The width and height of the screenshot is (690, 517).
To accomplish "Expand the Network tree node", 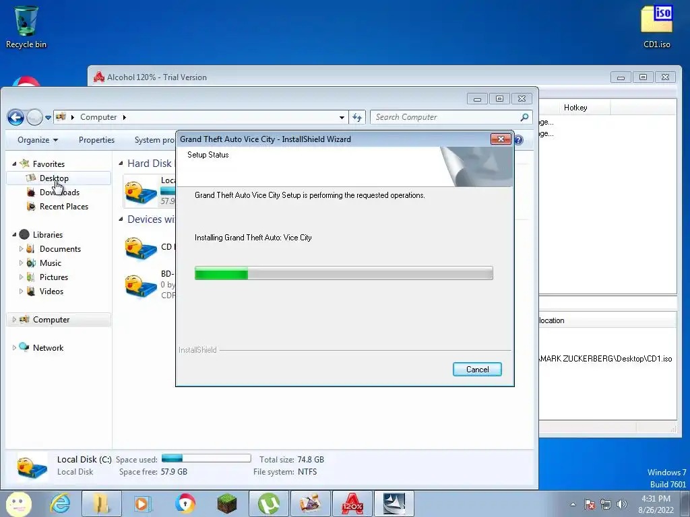I will [x=14, y=348].
